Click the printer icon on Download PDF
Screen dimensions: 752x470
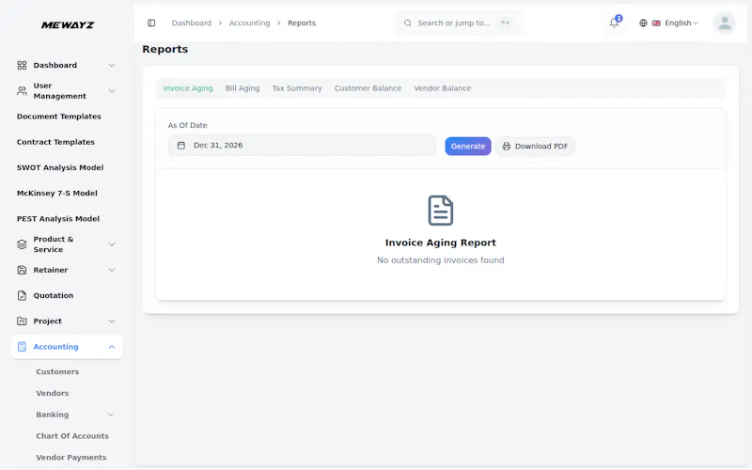[507, 147]
